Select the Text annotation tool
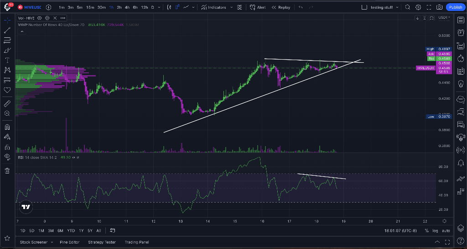 click(7, 60)
